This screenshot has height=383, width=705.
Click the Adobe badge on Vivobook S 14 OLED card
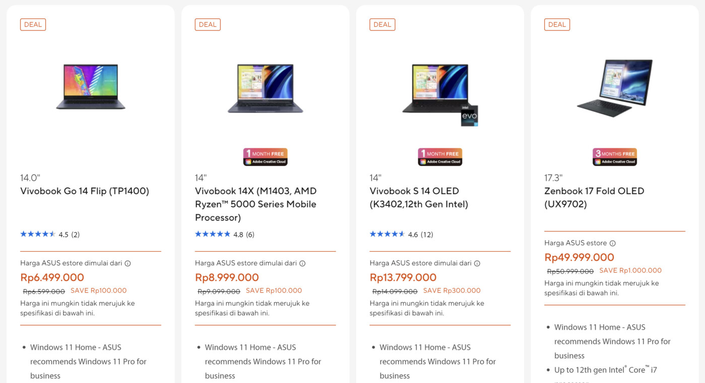tap(440, 156)
